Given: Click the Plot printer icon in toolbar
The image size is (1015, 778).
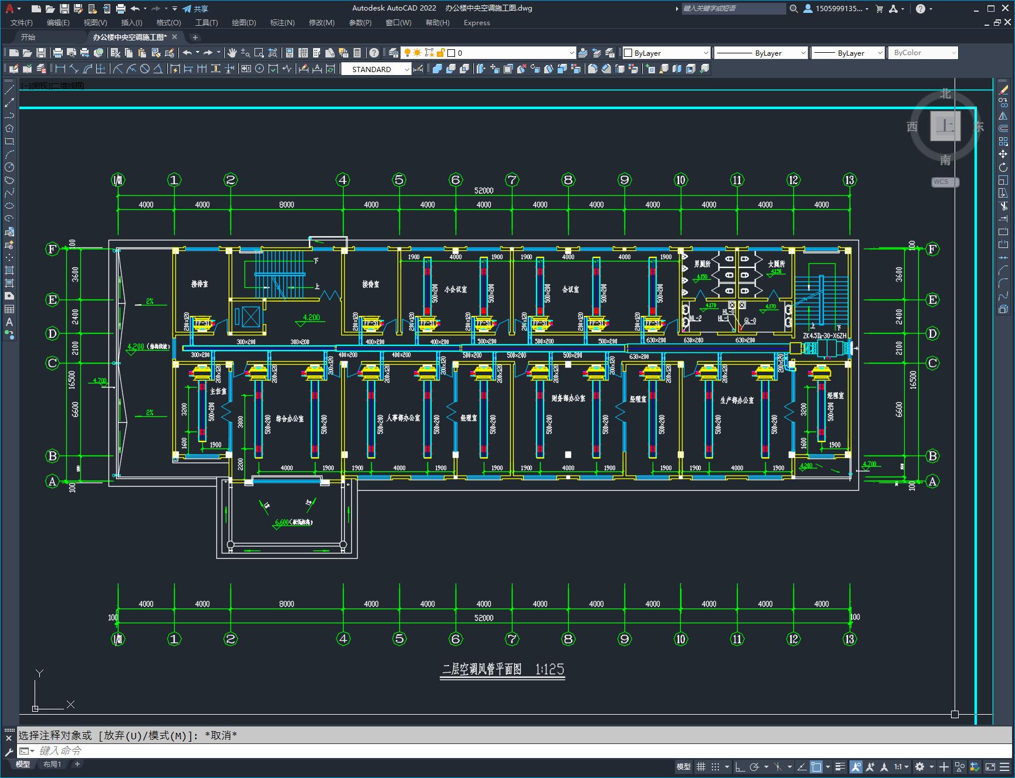Looking at the screenshot, I should coord(58,53).
